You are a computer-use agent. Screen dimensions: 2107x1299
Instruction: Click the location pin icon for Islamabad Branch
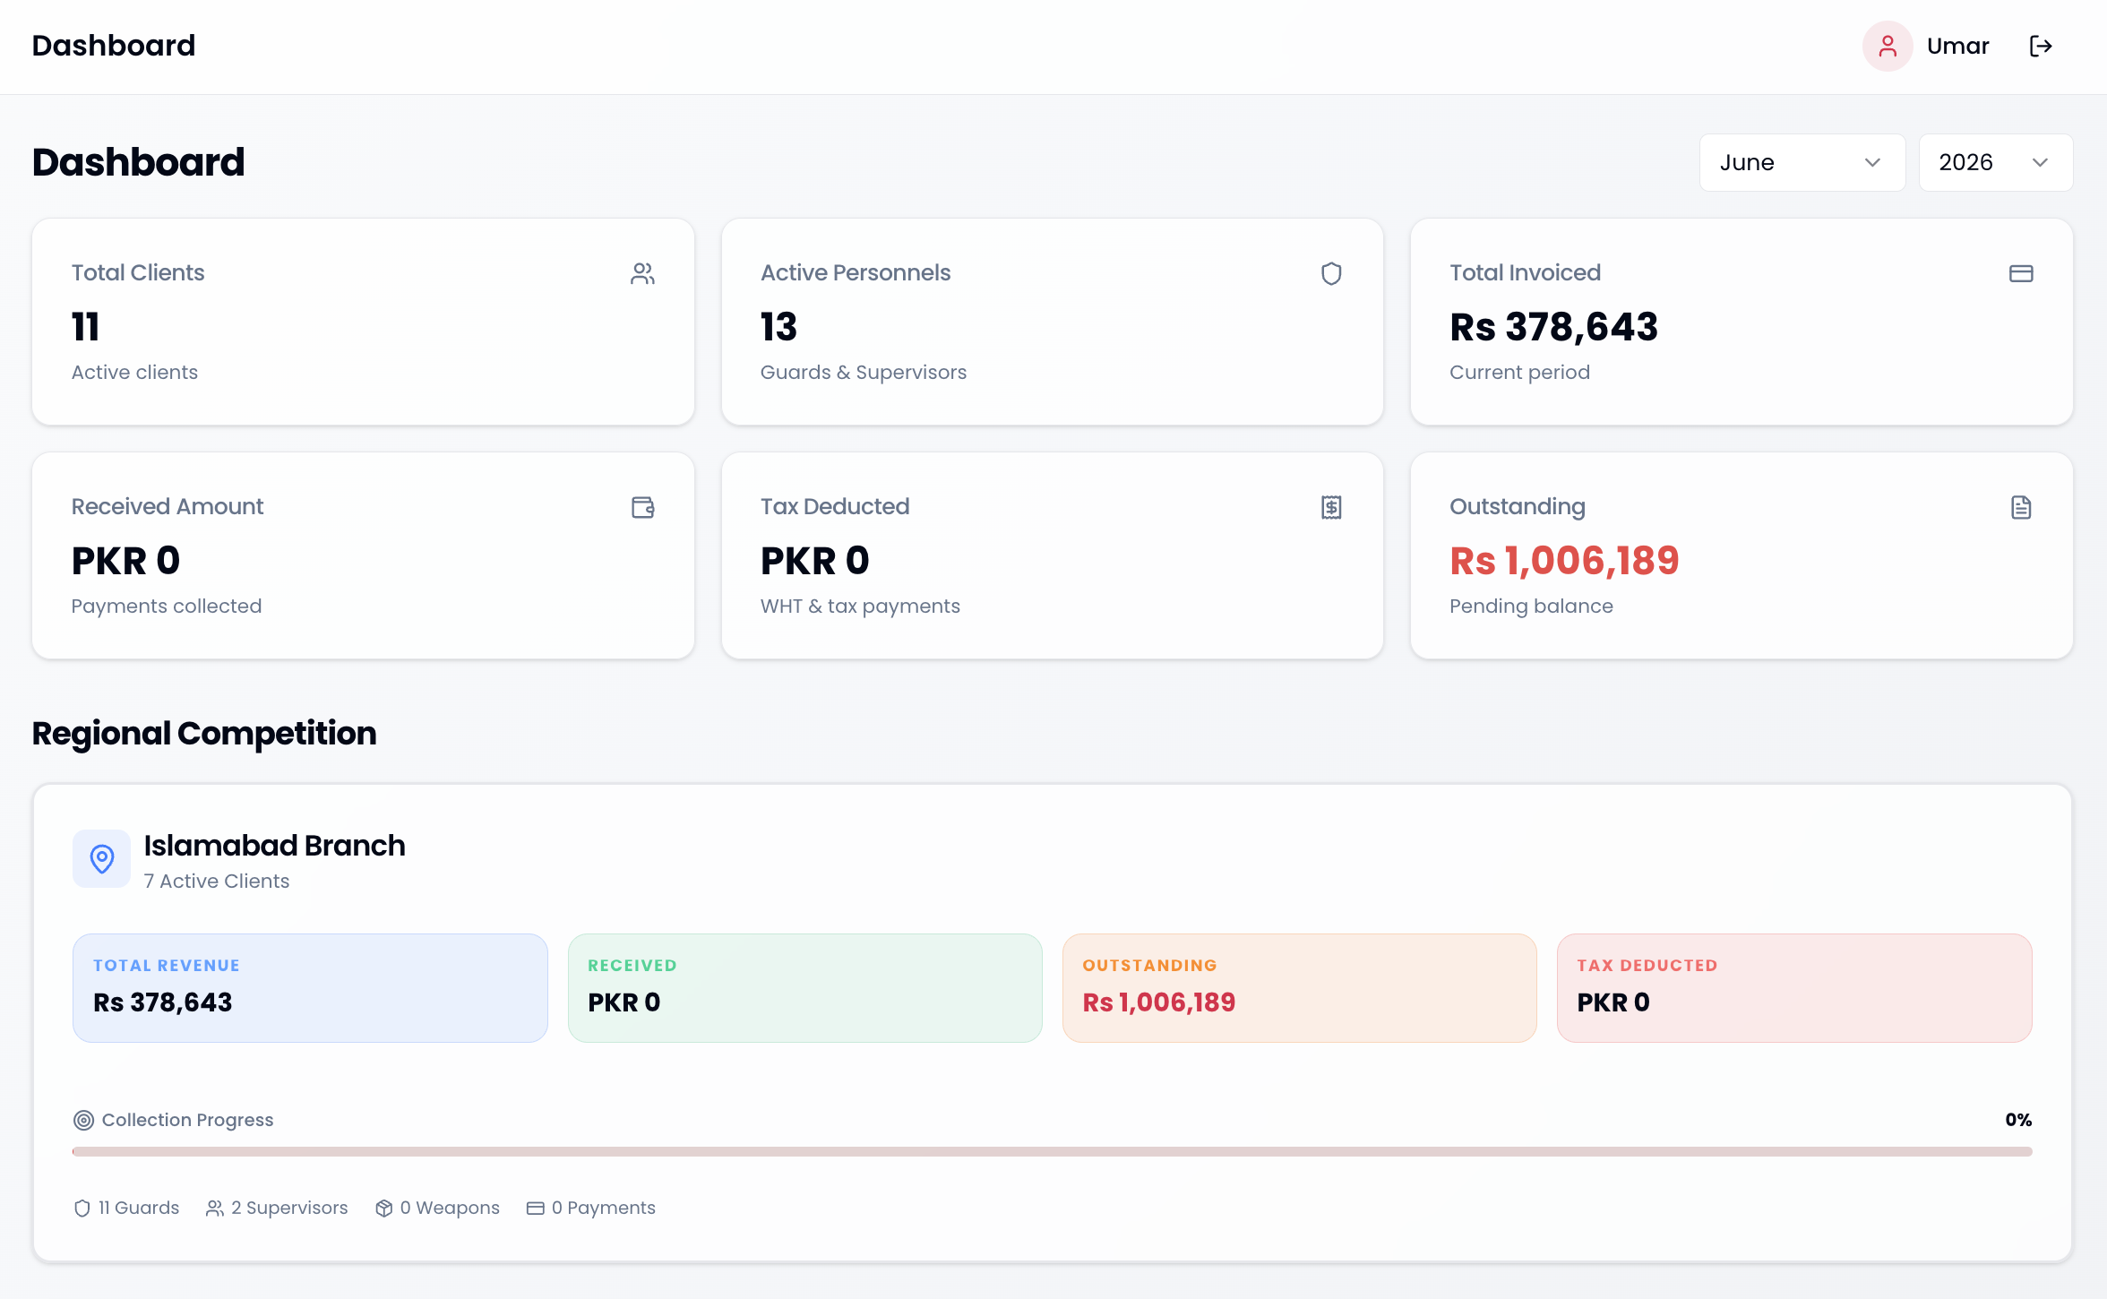pos(101,858)
